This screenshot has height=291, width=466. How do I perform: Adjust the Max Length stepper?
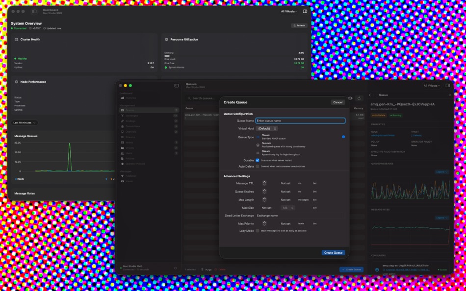pos(264,200)
